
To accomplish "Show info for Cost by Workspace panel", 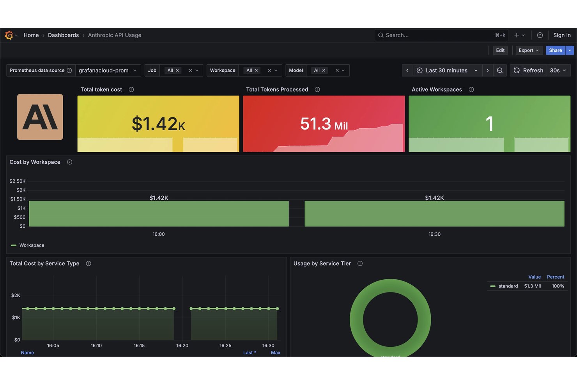I will click(x=70, y=162).
